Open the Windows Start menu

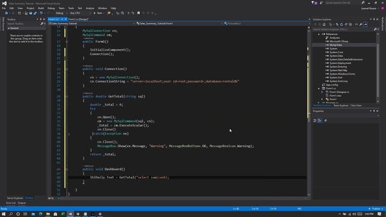4,214
